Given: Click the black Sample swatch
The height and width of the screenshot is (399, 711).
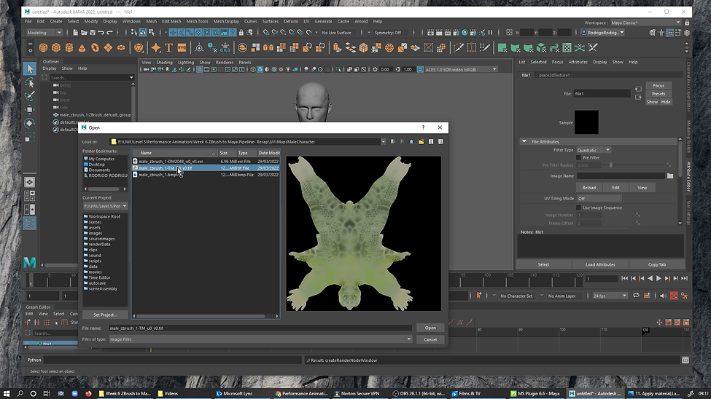Looking at the screenshot, I should click(586, 122).
